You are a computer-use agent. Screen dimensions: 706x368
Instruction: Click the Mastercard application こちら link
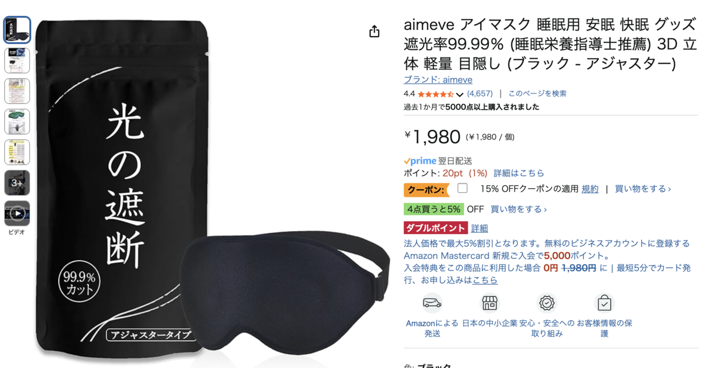pos(485,280)
